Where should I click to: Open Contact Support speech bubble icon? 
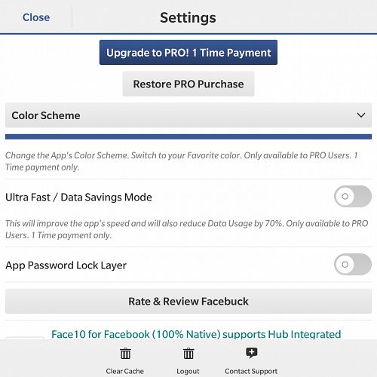pos(251,353)
